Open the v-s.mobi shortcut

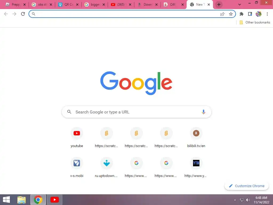coord(77,167)
